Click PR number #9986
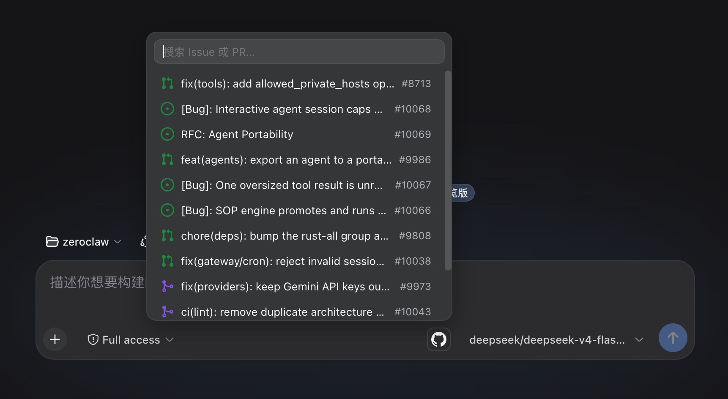 [x=415, y=160]
